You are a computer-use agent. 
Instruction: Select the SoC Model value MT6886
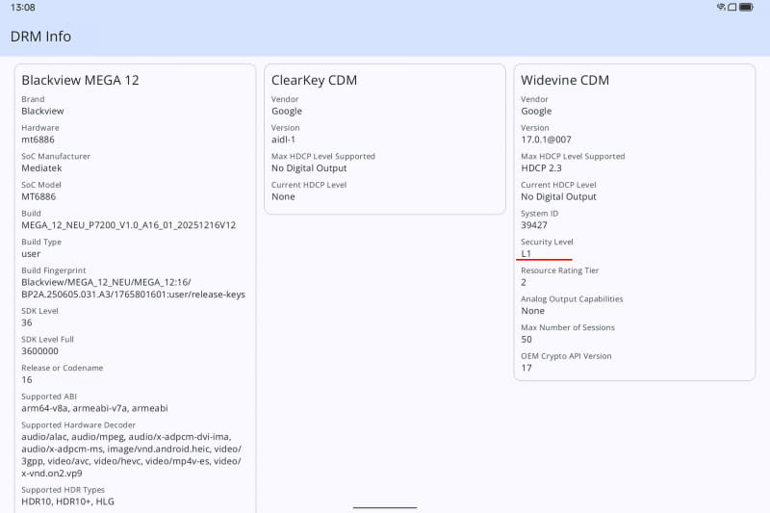coord(38,196)
